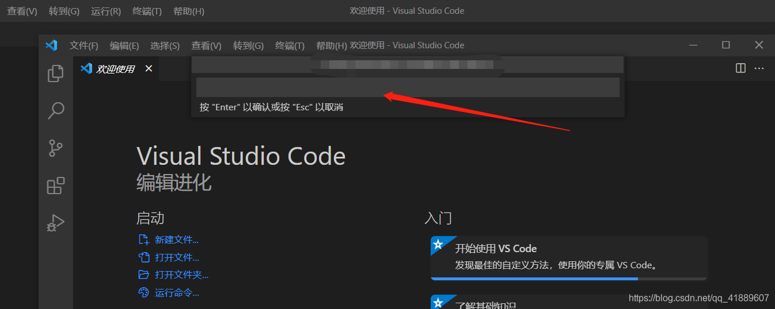The image size is (775, 309).
Task: Open the Source Control view
Action: [x=56, y=148]
